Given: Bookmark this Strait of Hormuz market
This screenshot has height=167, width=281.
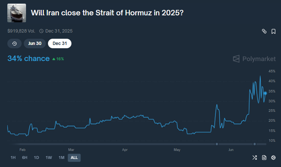Looking at the screenshot, I should point(274,31).
